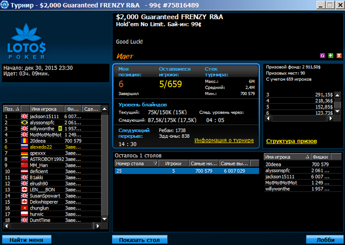This screenshot has width=345, height=245.
Task: Select player DumtTime row
Action: click(52, 220)
